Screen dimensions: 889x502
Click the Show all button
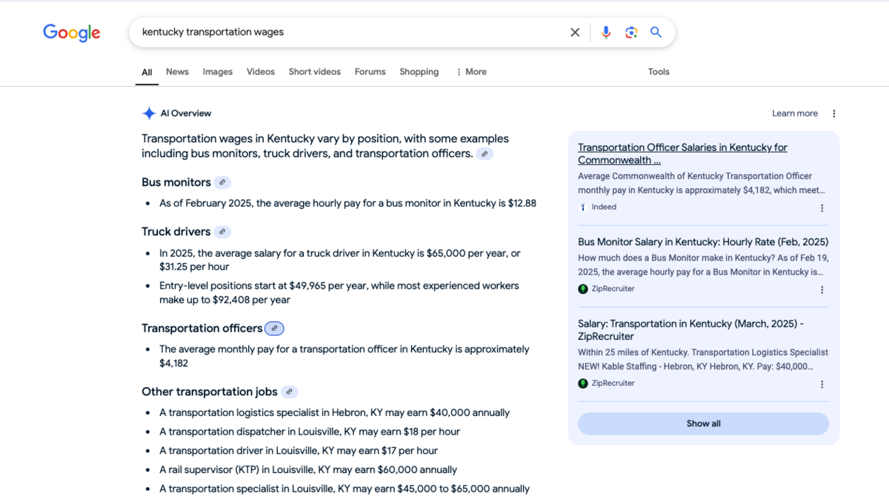click(x=702, y=423)
